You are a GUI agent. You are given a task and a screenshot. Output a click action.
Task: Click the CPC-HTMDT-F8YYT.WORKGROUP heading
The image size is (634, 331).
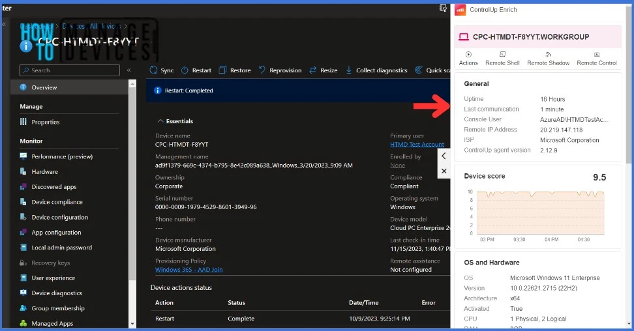coord(530,36)
